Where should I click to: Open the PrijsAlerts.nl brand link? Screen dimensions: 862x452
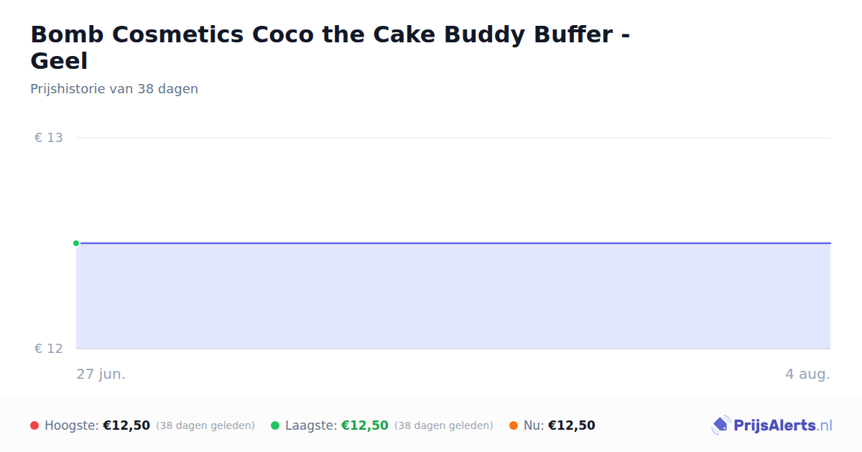(772, 425)
